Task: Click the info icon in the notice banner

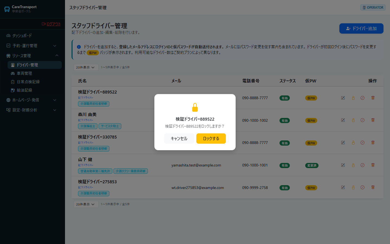Action: (x=79, y=47)
